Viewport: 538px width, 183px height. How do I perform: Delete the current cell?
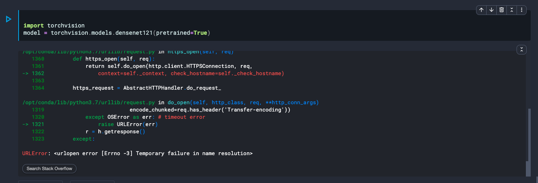pyautogui.click(x=502, y=10)
